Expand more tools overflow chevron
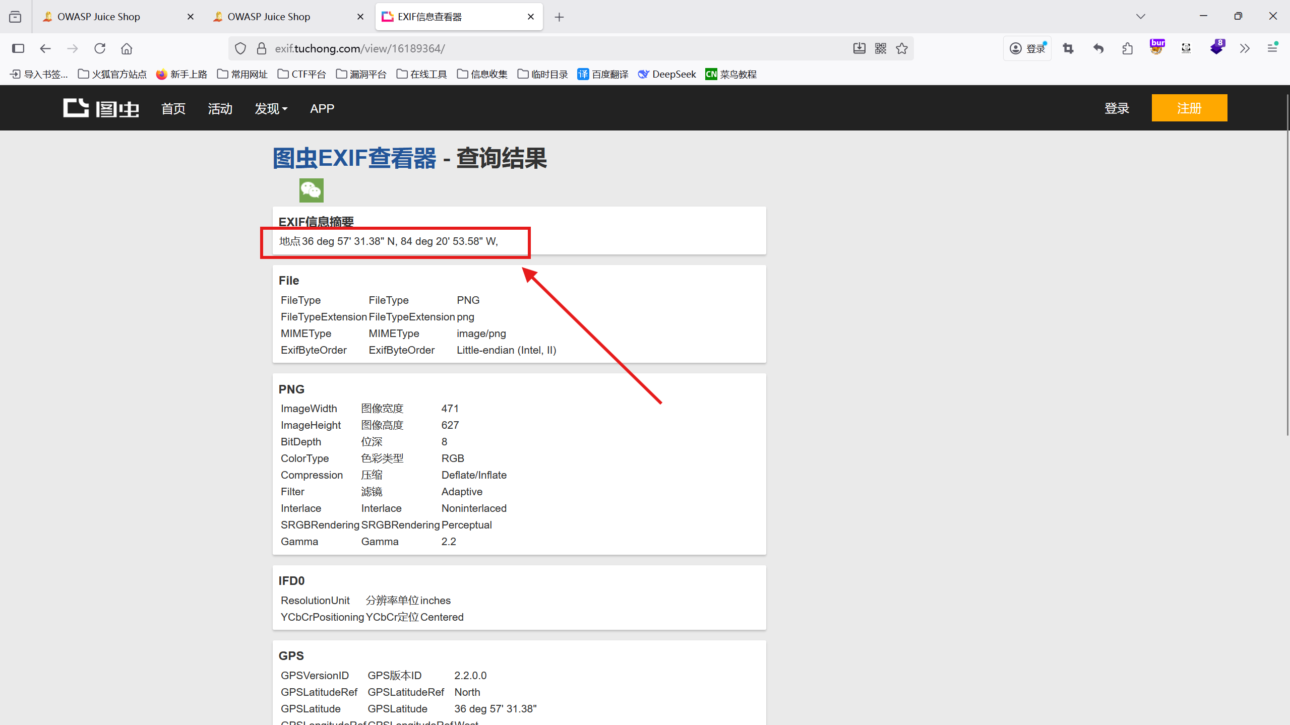This screenshot has height=725, width=1290. coord(1245,48)
